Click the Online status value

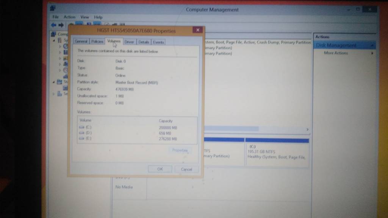click(x=120, y=75)
